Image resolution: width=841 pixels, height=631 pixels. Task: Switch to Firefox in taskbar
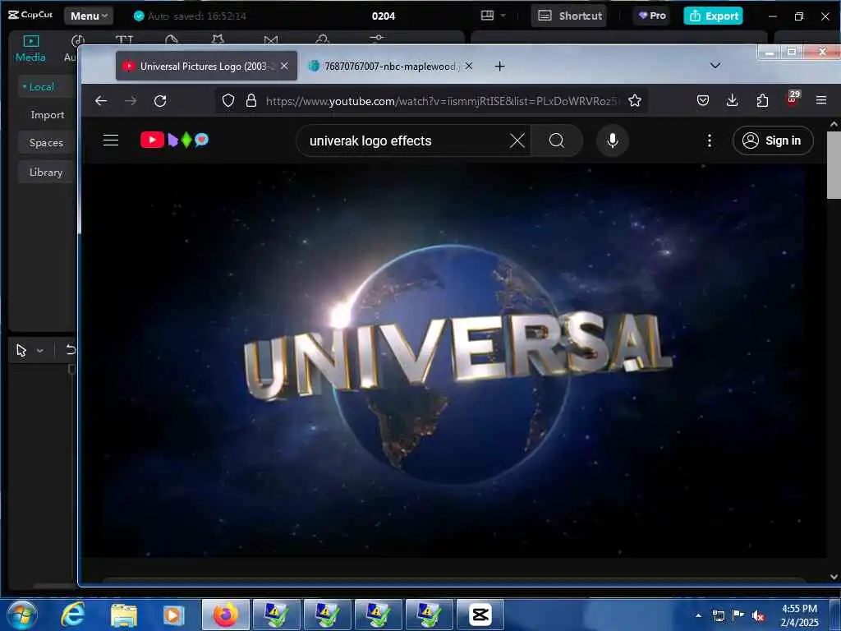[x=226, y=615]
